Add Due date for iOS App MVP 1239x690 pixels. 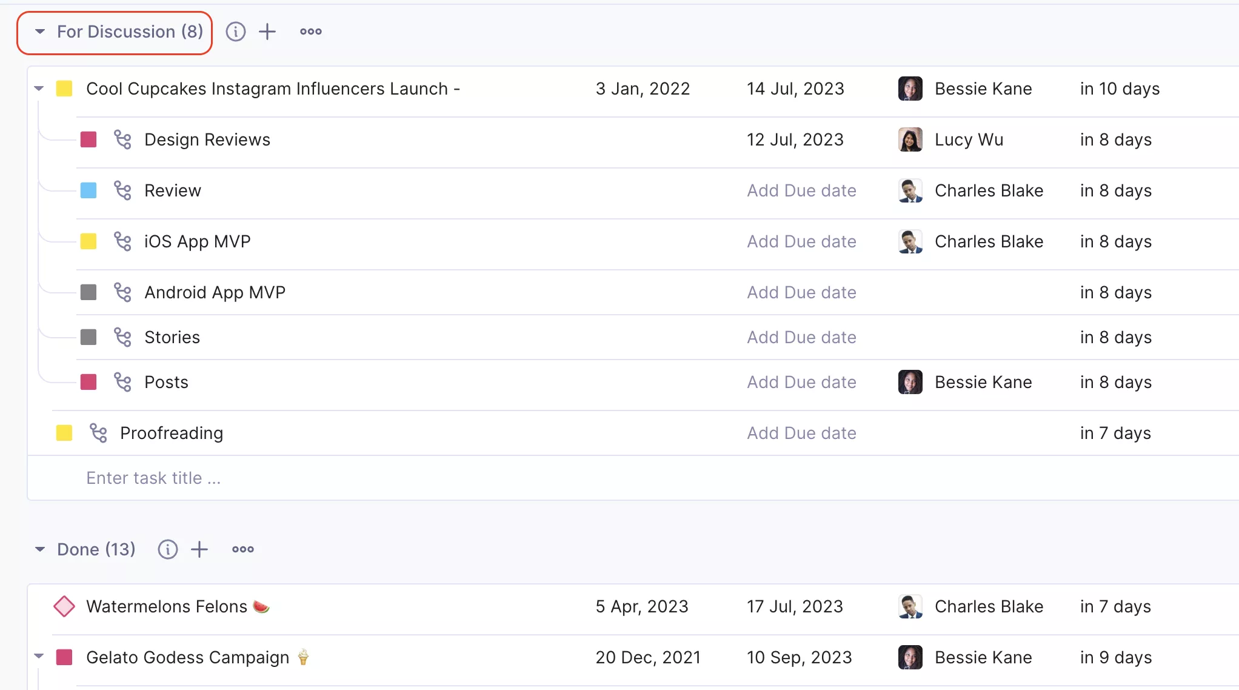pos(801,241)
